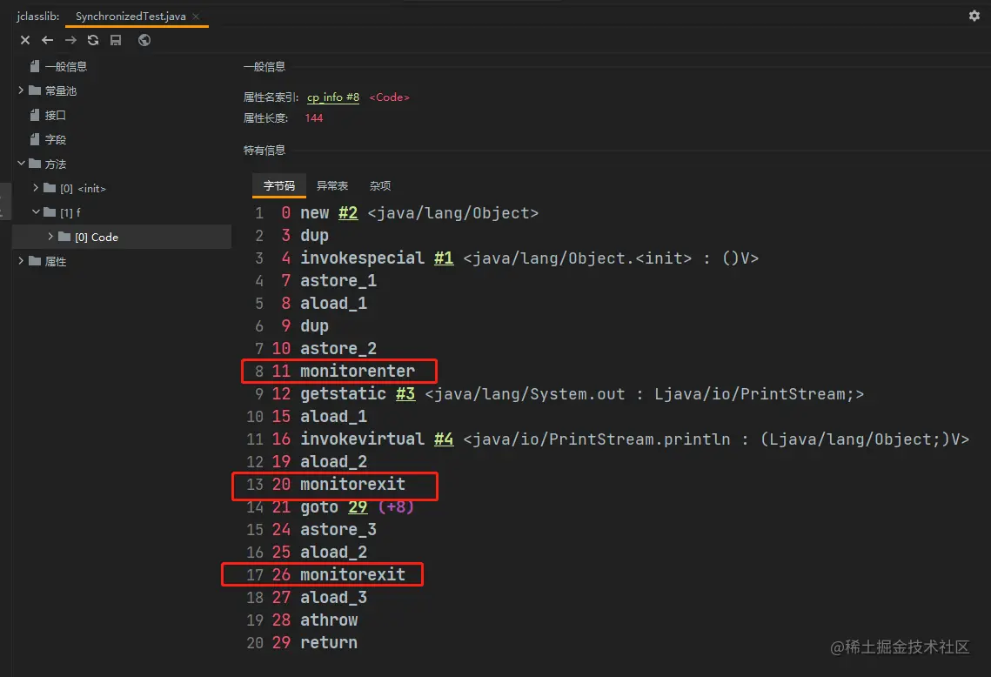Image resolution: width=991 pixels, height=677 pixels.
Task: Follow the cp_info #8 link
Action: (x=333, y=97)
